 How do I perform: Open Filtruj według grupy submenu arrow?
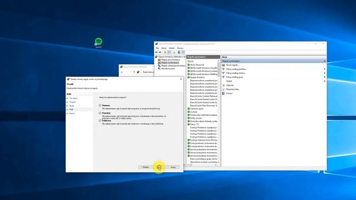[325, 77]
